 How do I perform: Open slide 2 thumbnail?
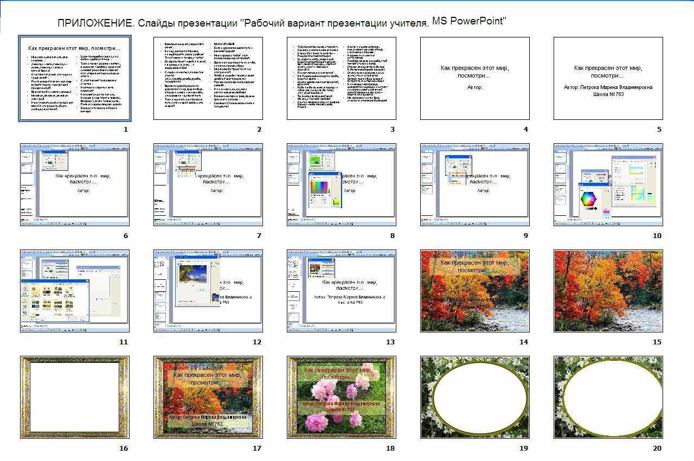(x=208, y=78)
